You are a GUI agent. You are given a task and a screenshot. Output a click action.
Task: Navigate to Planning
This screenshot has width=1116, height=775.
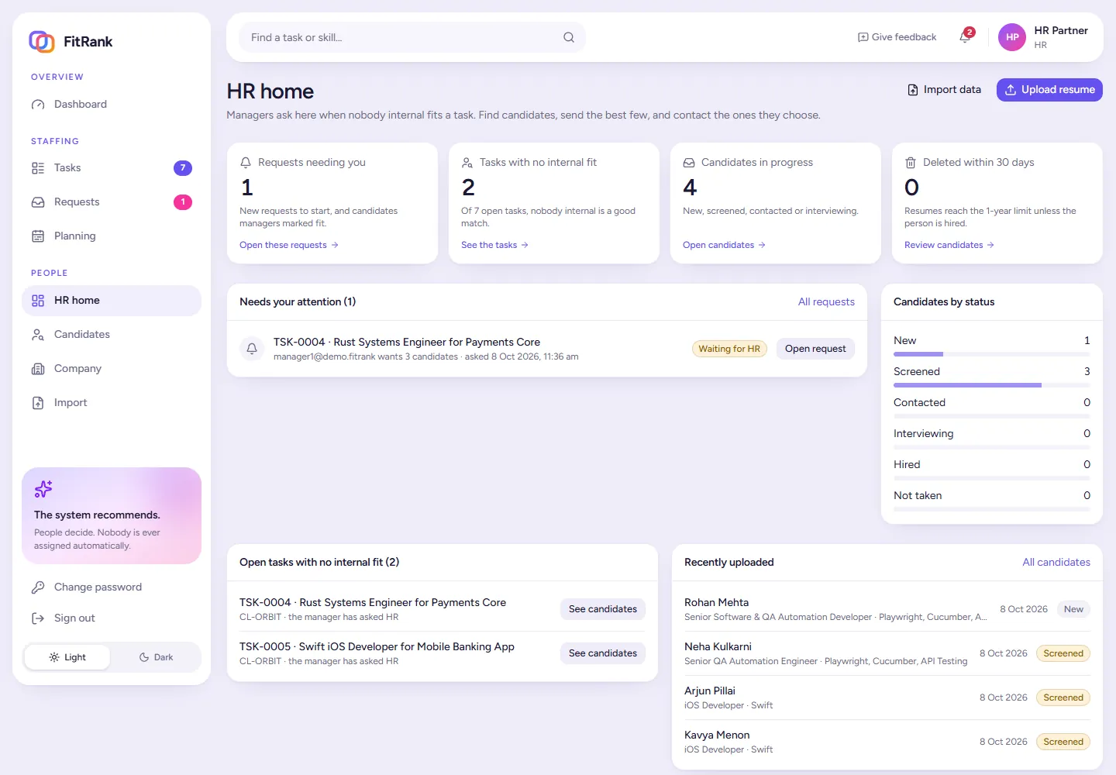click(x=112, y=236)
